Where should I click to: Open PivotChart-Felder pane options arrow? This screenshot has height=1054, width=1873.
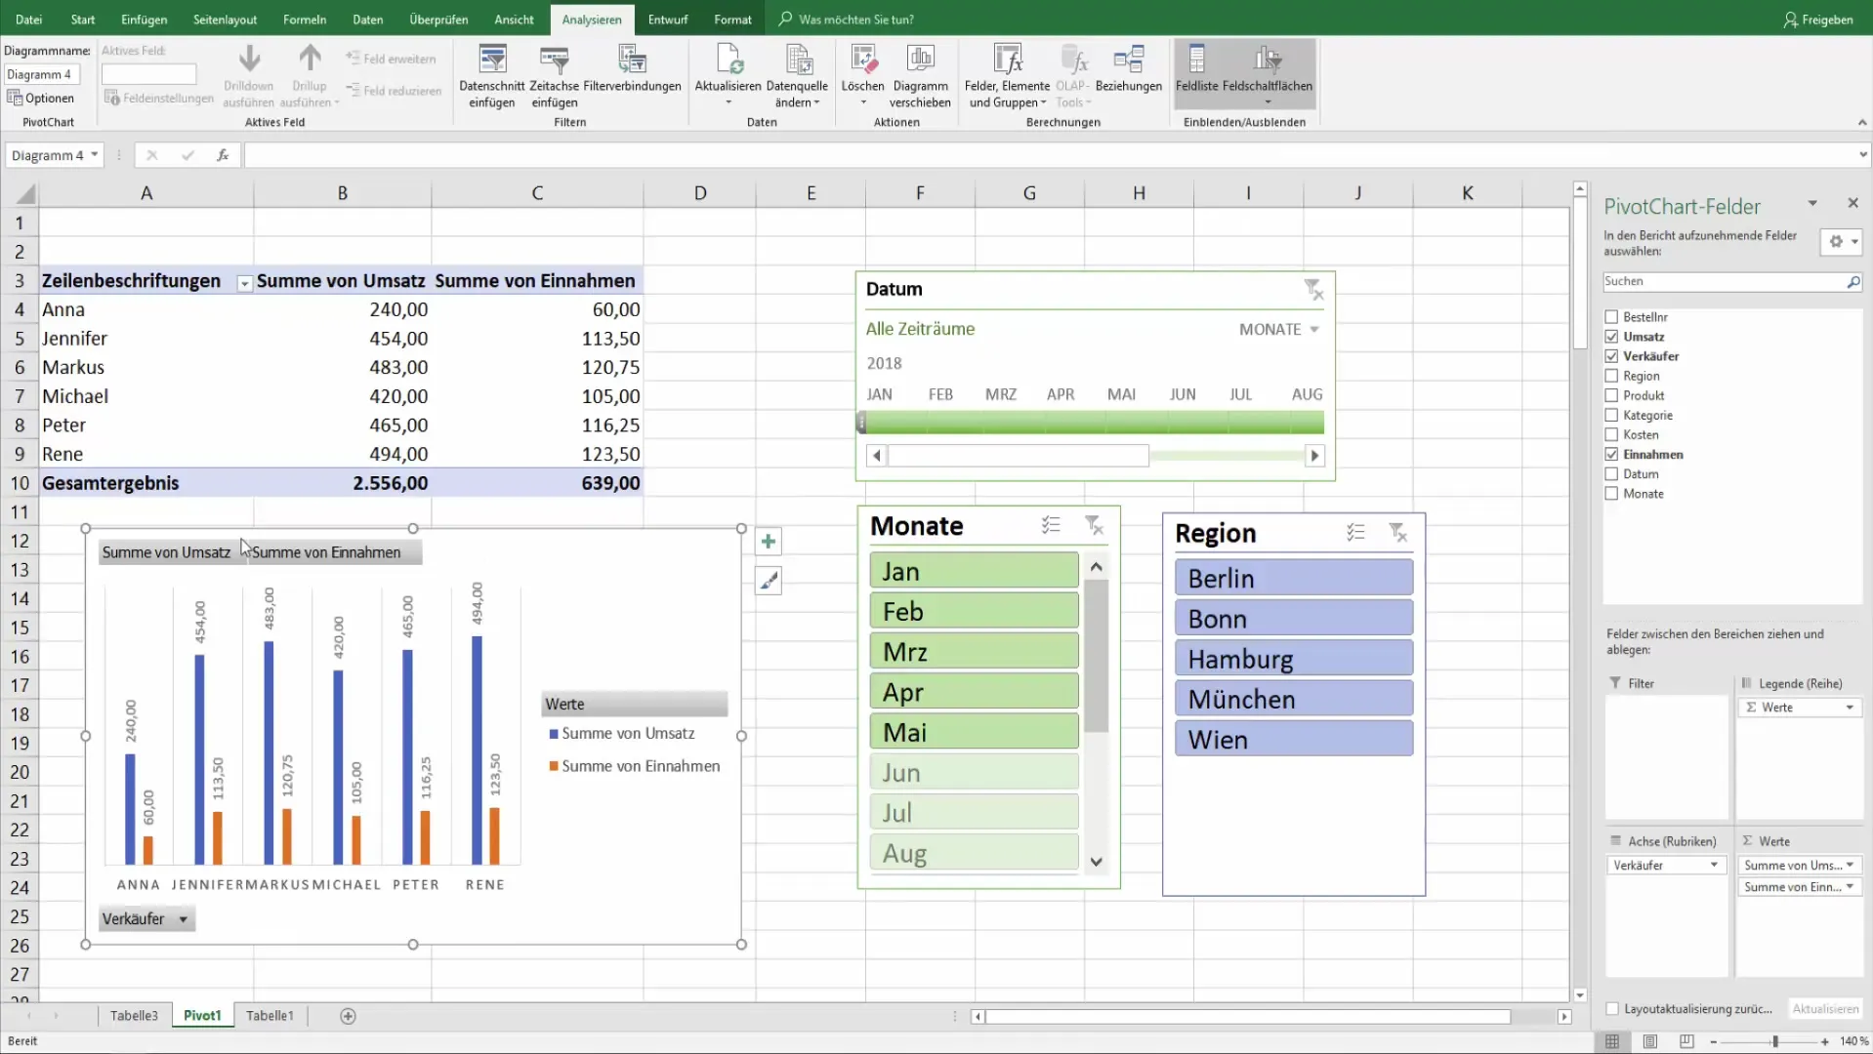(x=1812, y=203)
